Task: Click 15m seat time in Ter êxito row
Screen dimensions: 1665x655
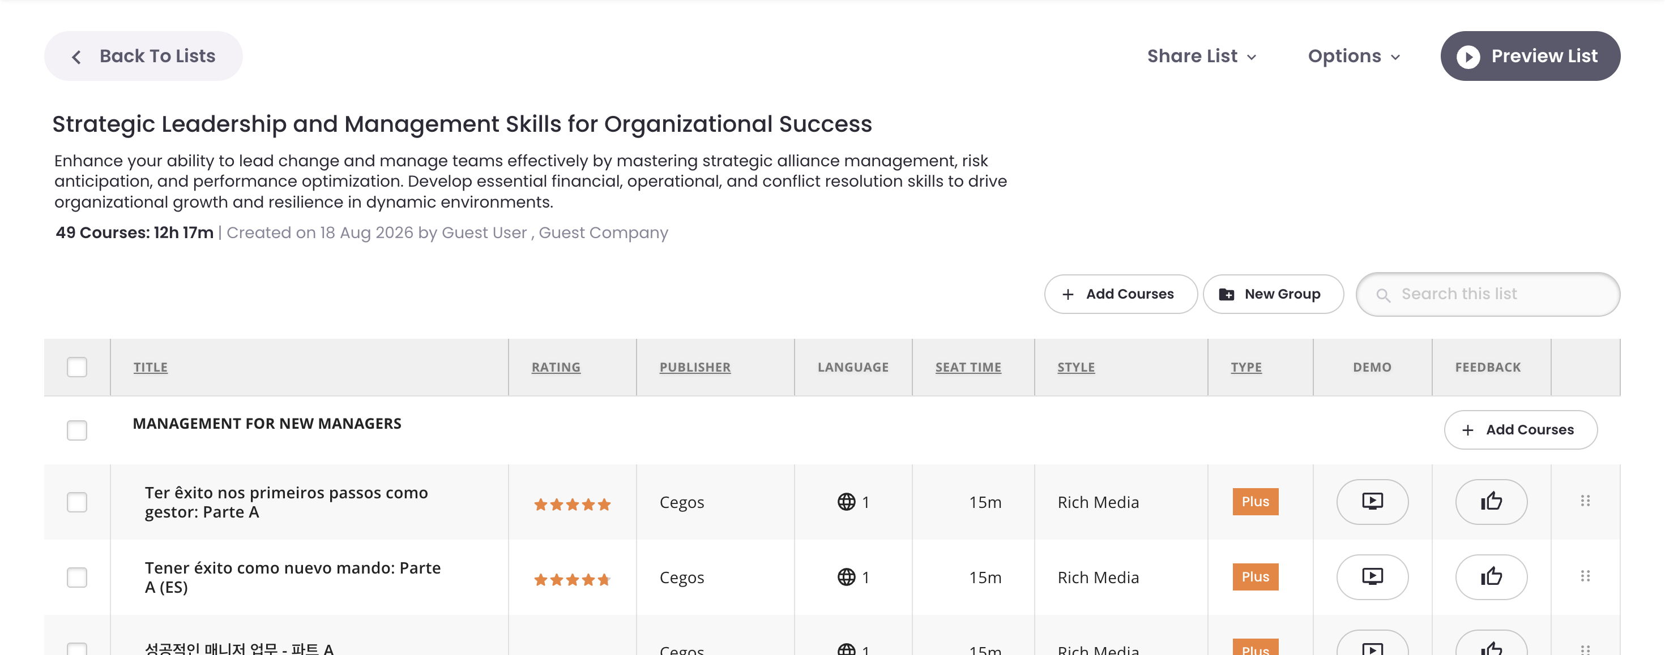Action: coord(985,502)
